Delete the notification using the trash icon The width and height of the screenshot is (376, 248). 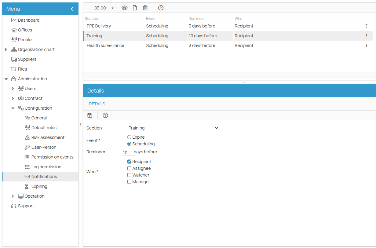point(145,8)
